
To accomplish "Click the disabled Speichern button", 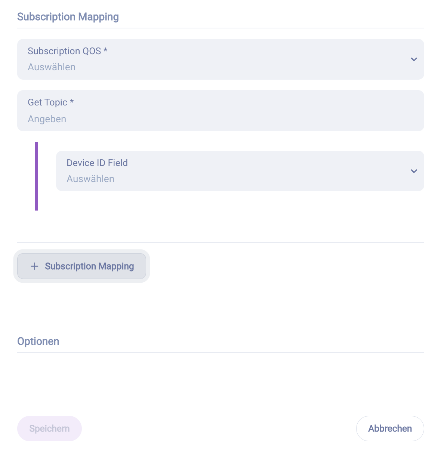I will click(x=49, y=429).
